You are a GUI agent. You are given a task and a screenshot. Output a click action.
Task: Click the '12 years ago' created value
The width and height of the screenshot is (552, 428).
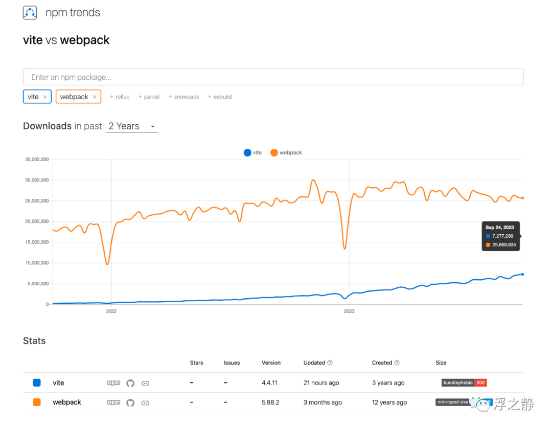tap(389, 402)
